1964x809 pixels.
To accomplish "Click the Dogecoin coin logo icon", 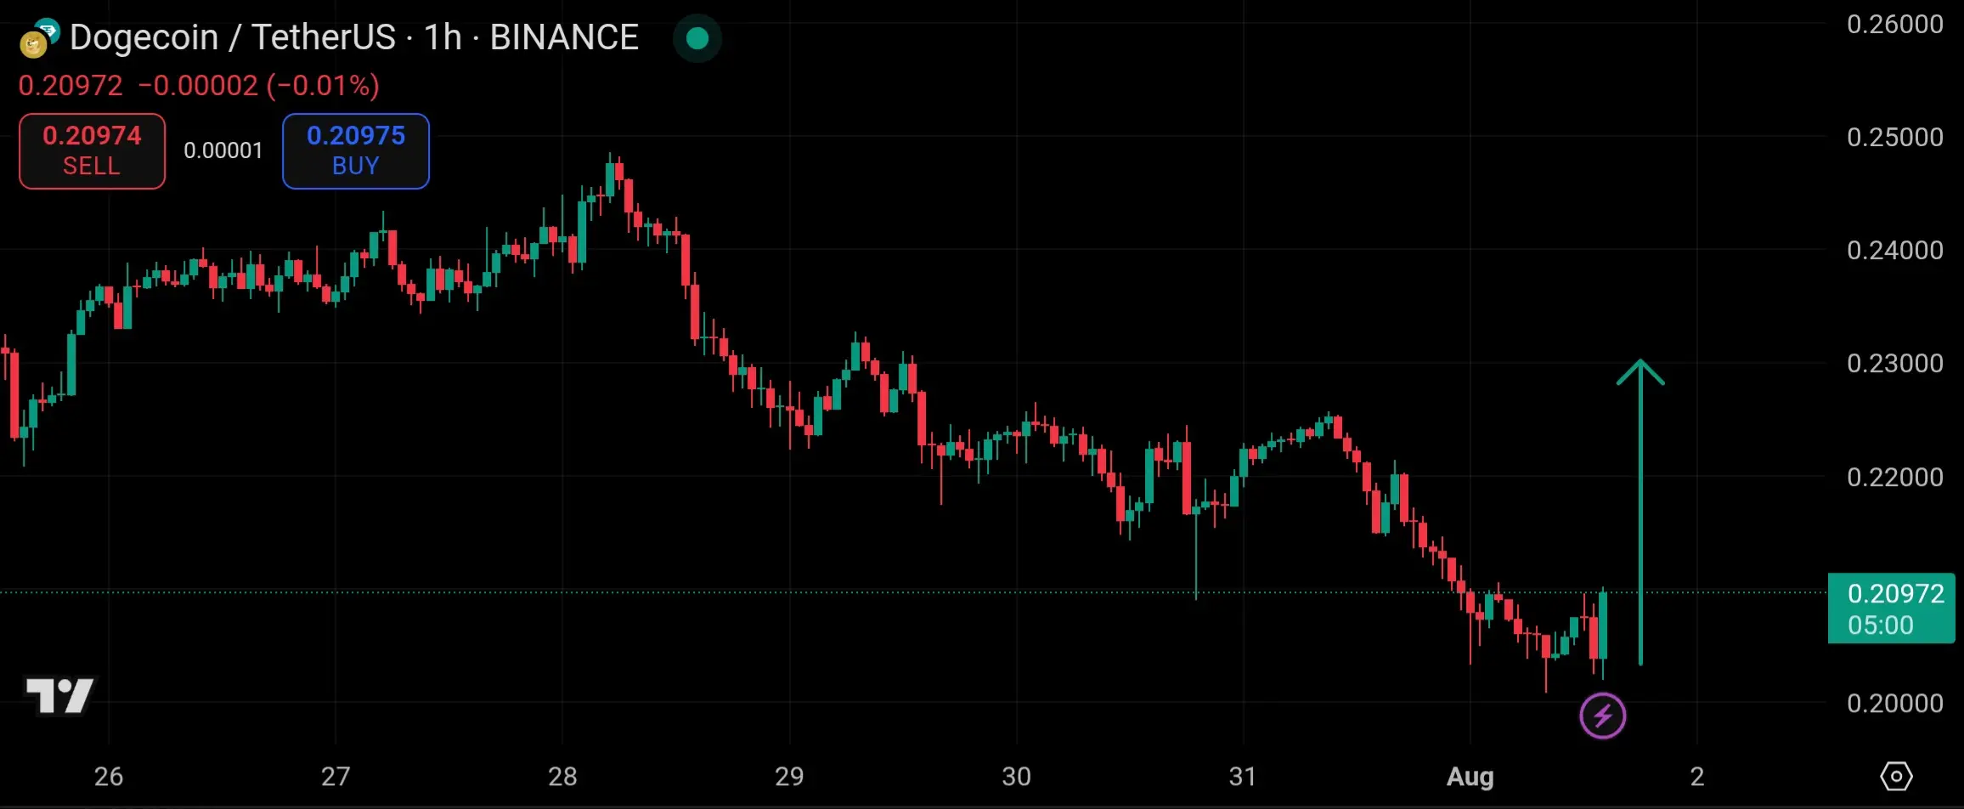I will point(34,44).
